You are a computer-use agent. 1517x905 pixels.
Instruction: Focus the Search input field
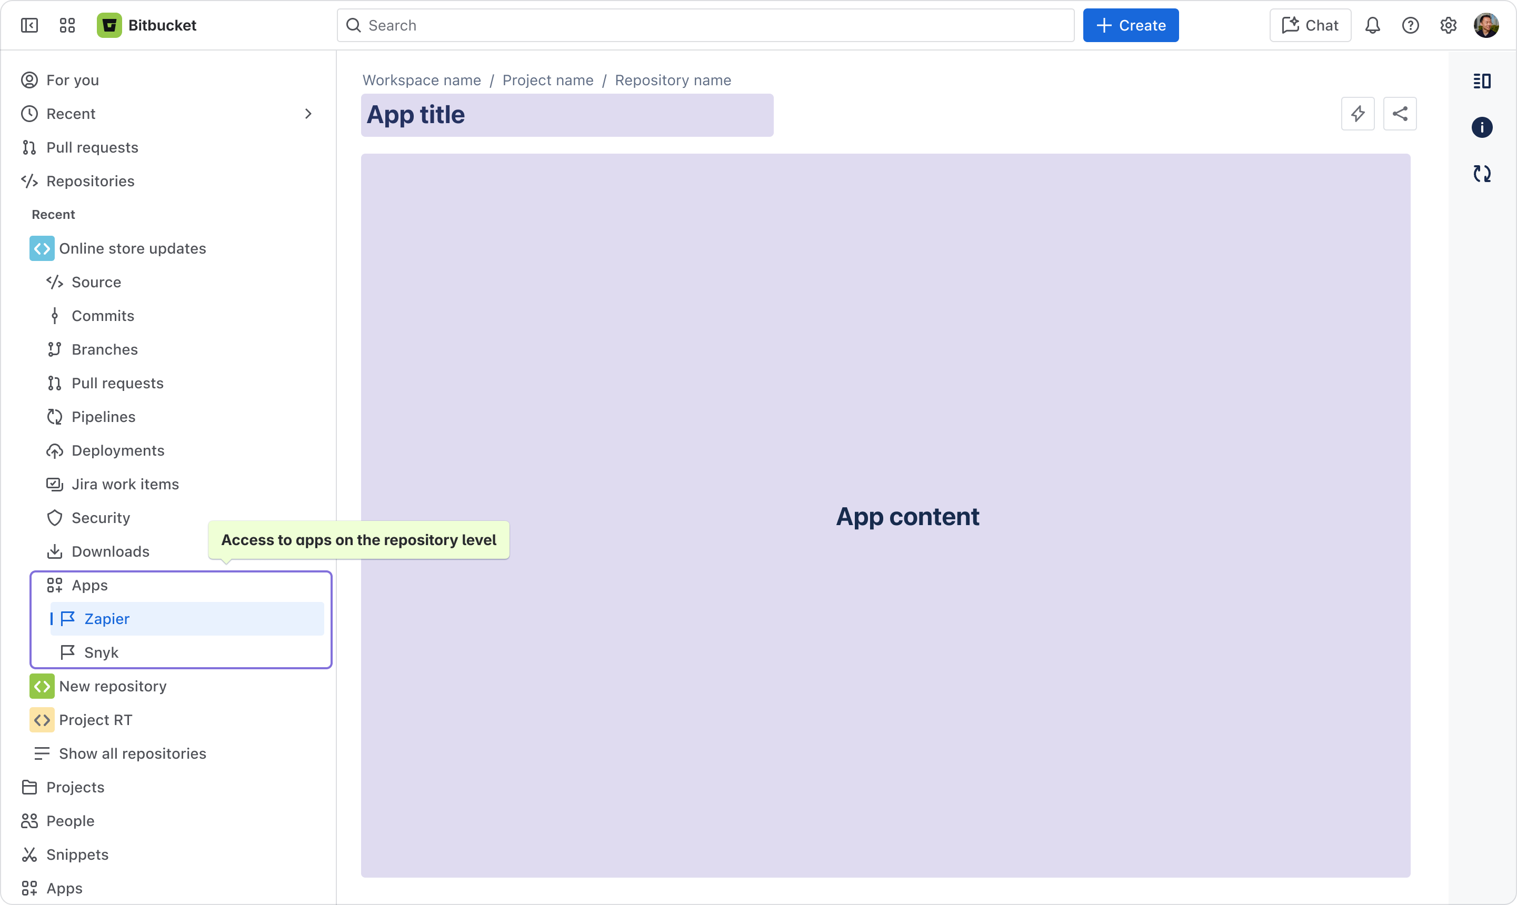705,25
